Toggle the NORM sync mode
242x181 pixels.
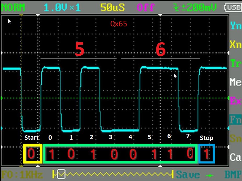[x=13, y=8]
